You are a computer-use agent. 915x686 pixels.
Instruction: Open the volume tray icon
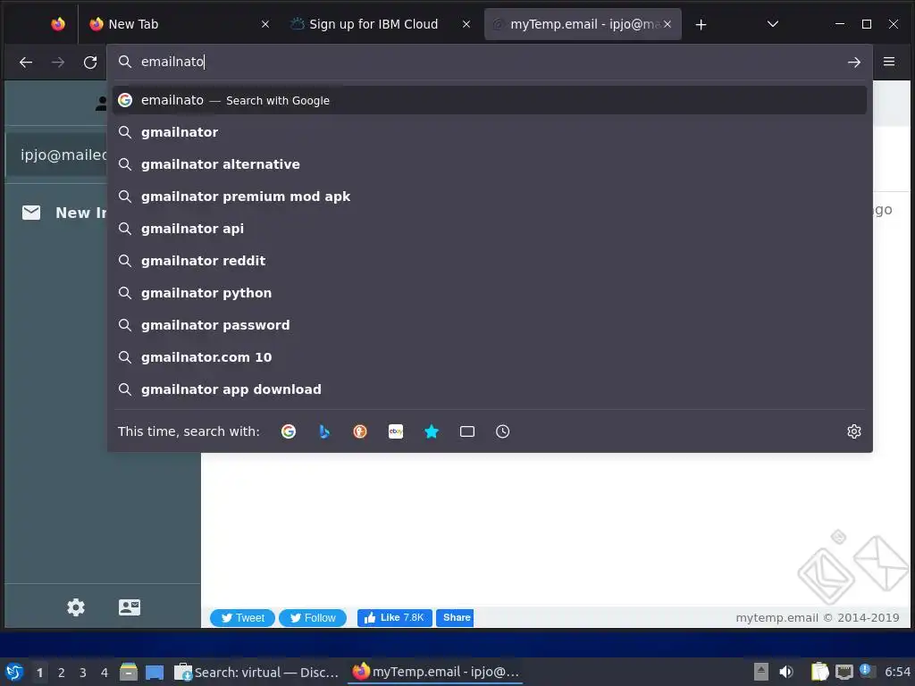(x=786, y=672)
